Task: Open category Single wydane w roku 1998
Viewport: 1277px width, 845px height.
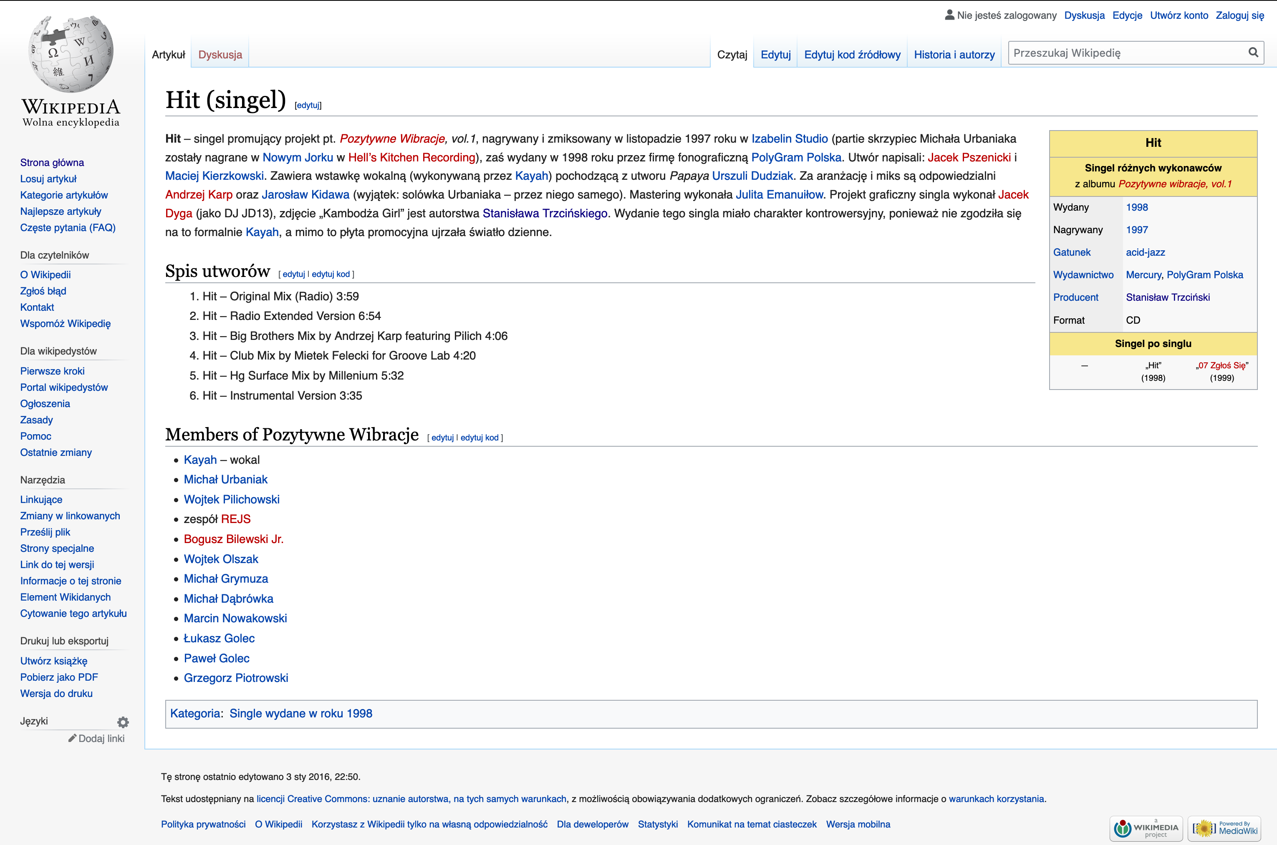Action: tap(301, 713)
